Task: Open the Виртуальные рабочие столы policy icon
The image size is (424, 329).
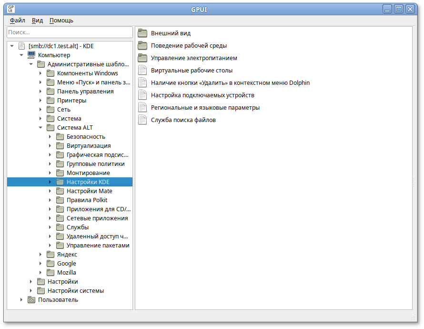Action: click(142, 70)
